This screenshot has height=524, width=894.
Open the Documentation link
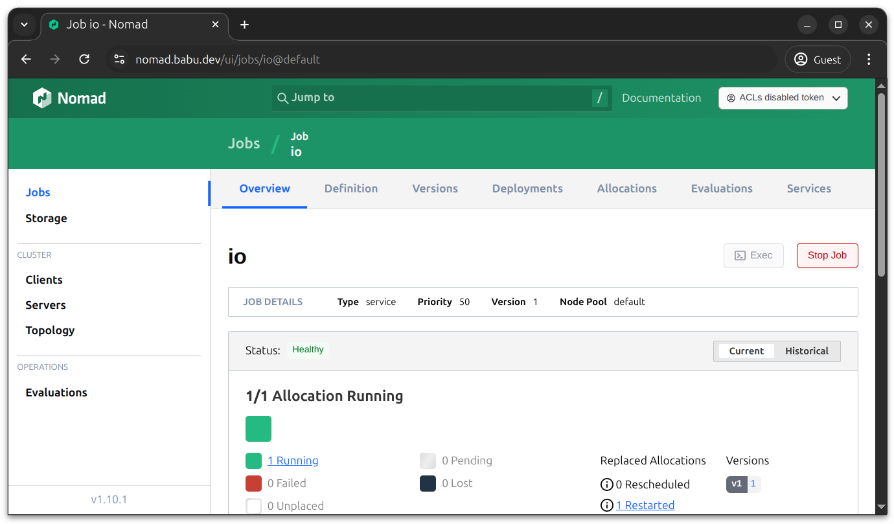coord(661,98)
